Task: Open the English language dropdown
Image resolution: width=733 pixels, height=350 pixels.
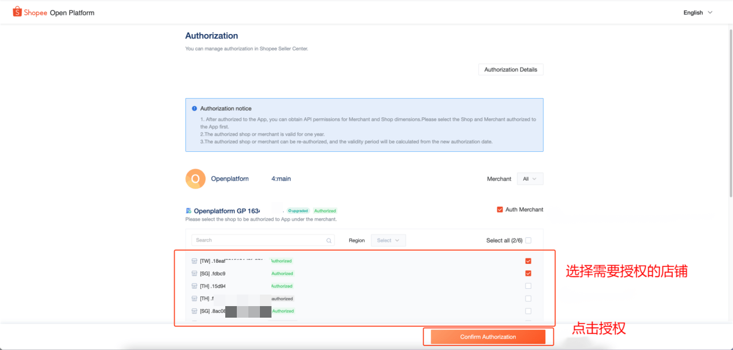Action: [698, 13]
